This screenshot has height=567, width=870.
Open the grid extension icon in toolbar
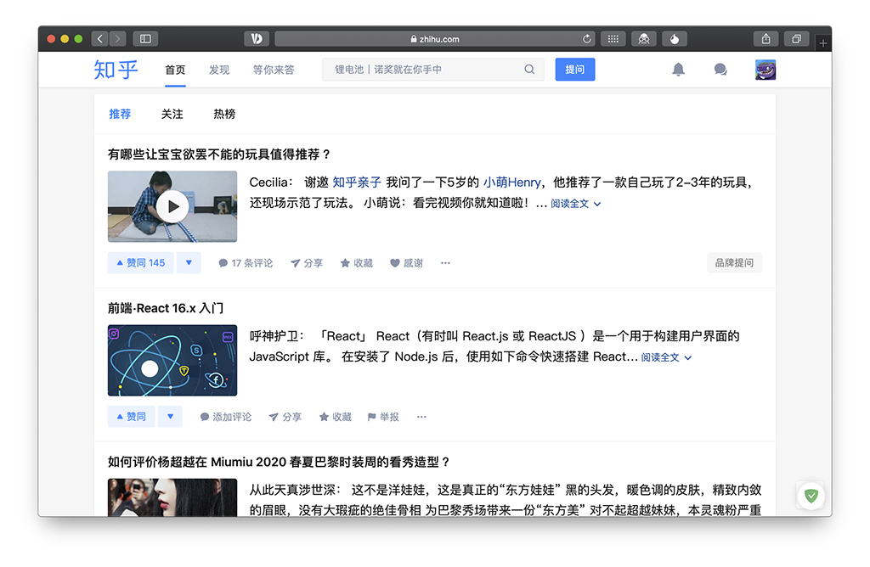[613, 39]
